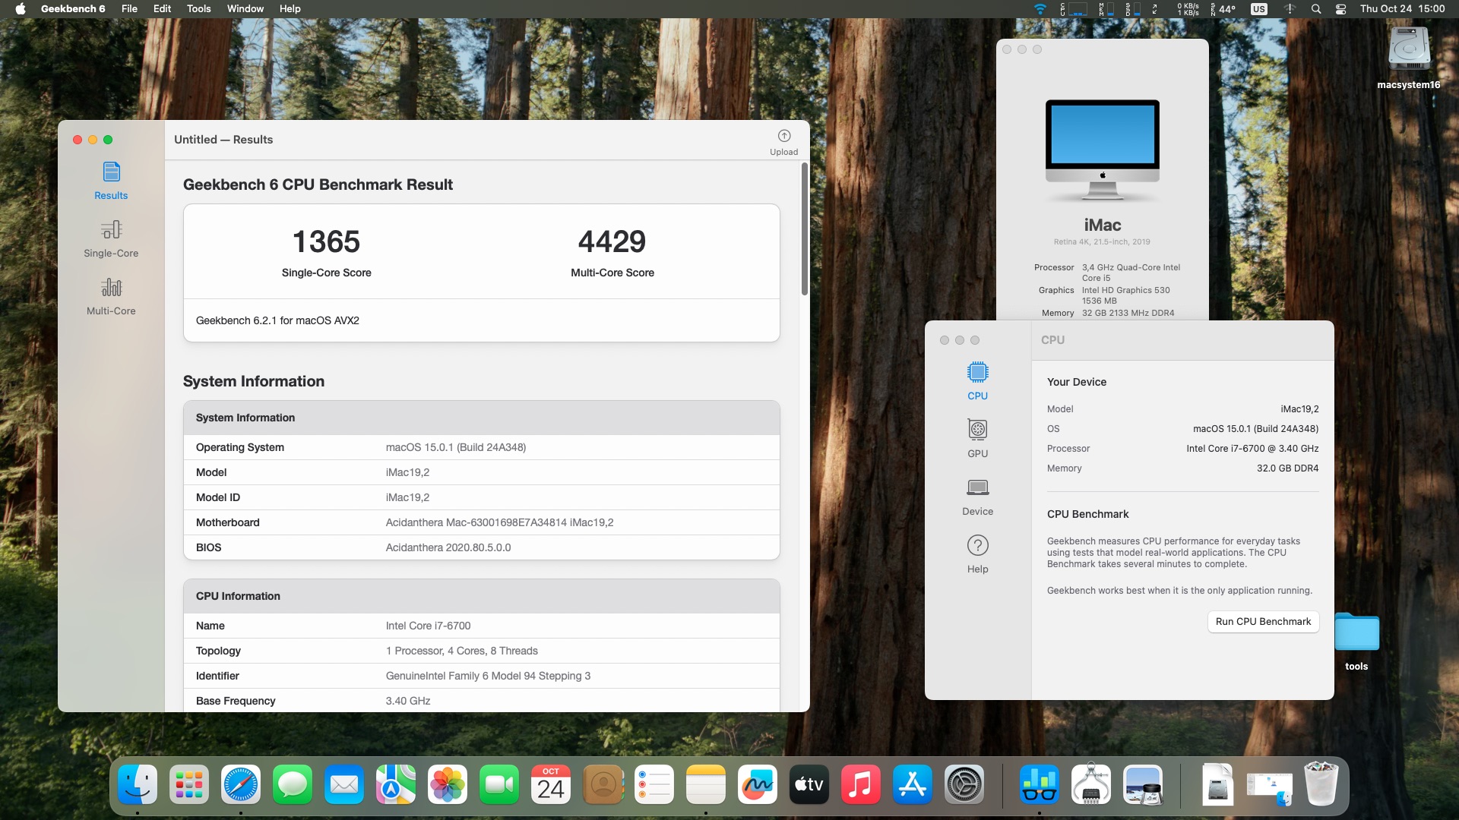Open Reminders from the Dock
Image resolution: width=1459 pixels, height=820 pixels.
[654, 784]
